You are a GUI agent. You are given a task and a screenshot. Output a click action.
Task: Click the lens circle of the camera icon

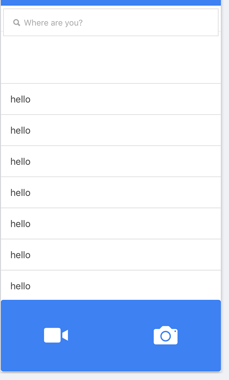point(166,336)
